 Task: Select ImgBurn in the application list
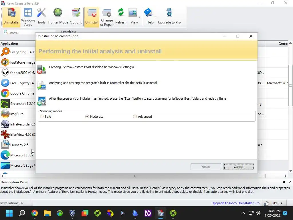tap(18, 114)
